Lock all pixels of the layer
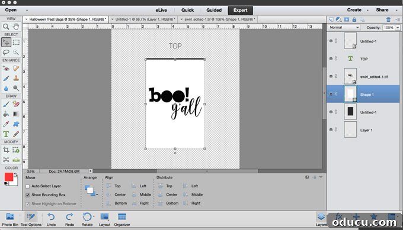The width and height of the screenshot is (403, 230). (x=354, y=20)
